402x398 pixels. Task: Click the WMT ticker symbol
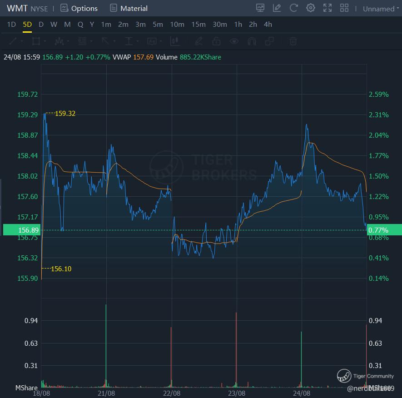[x=17, y=8]
